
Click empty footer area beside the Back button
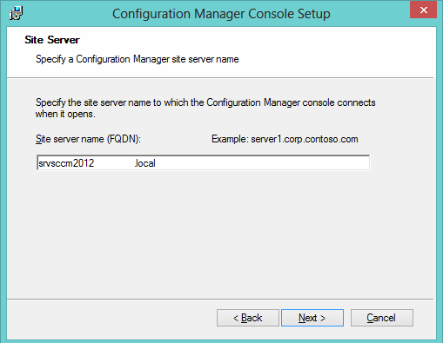coord(111,319)
